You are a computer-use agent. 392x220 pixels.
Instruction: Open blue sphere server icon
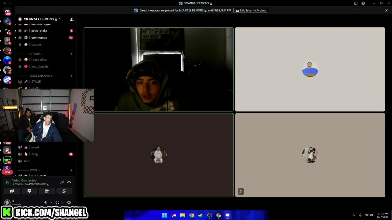click(x=7, y=61)
